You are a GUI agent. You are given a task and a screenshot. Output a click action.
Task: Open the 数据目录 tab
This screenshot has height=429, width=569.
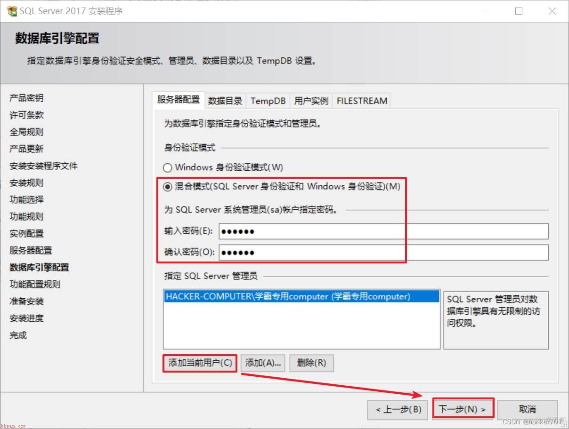(x=225, y=101)
